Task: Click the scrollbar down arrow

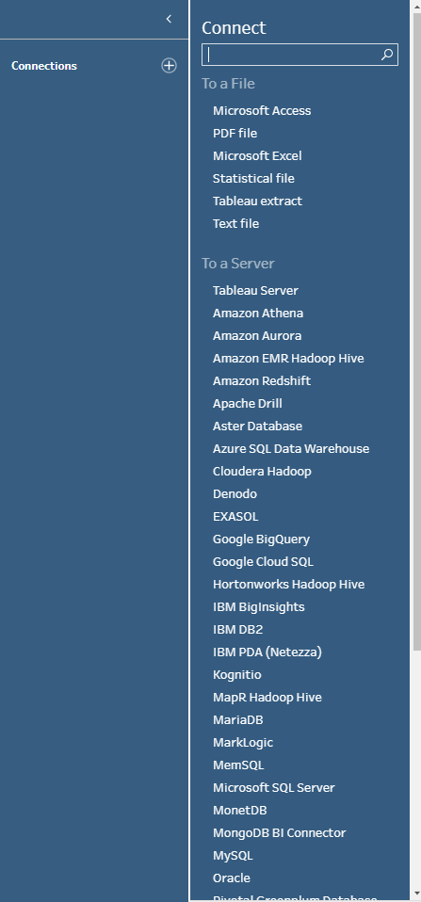Action: tap(416, 894)
